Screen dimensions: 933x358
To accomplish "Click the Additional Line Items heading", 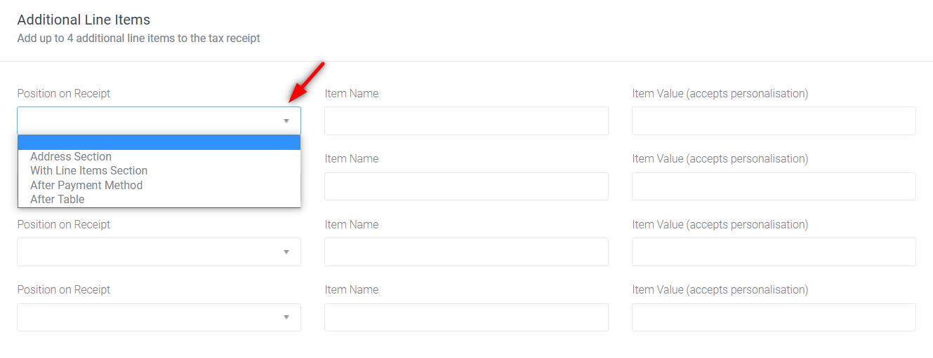I will click(x=84, y=20).
